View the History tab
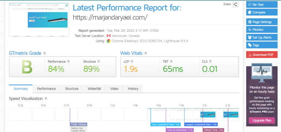This screenshot has width=281, height=132. point(133,89)
